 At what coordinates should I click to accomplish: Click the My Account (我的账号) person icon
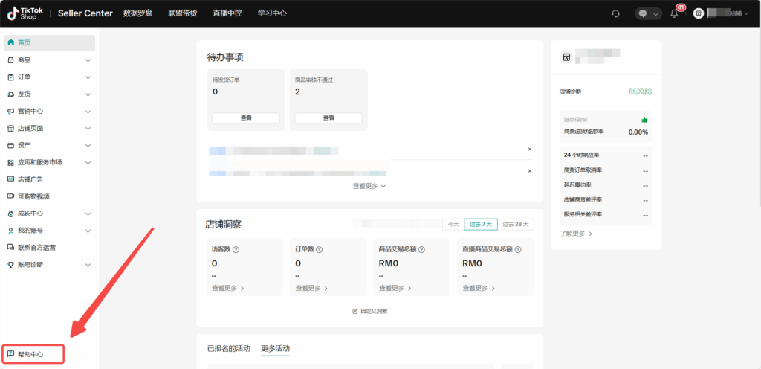click(x=11, y=231)
